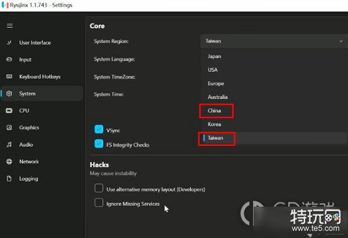Uncheck FS Integrity Checks
This screenshot has height=238, width=348.
[x=99, y=144]
